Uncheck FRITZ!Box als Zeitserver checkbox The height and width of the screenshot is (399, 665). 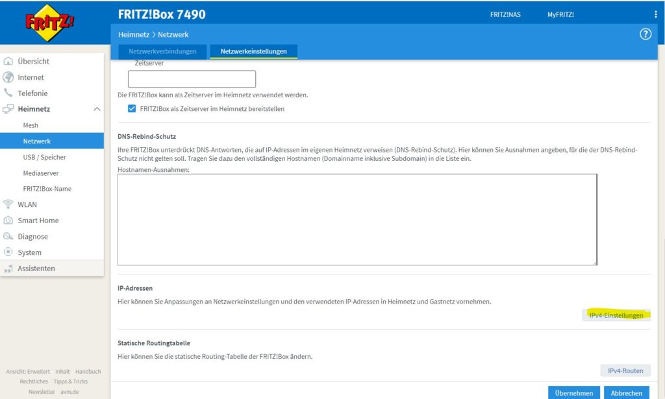tap(132, 109)
